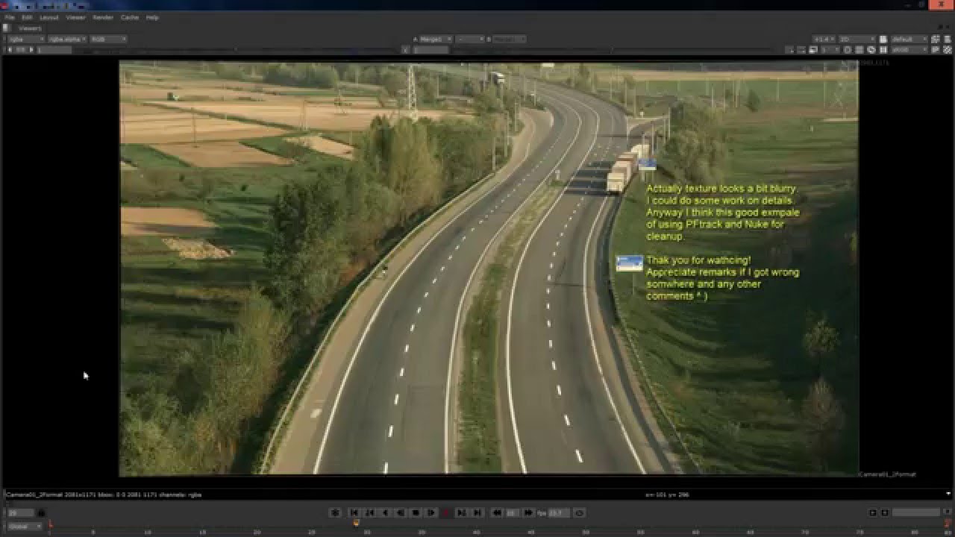Open the default camera dropdown
This screenshot has width=955, height=537.
click(x=909, y=39)
